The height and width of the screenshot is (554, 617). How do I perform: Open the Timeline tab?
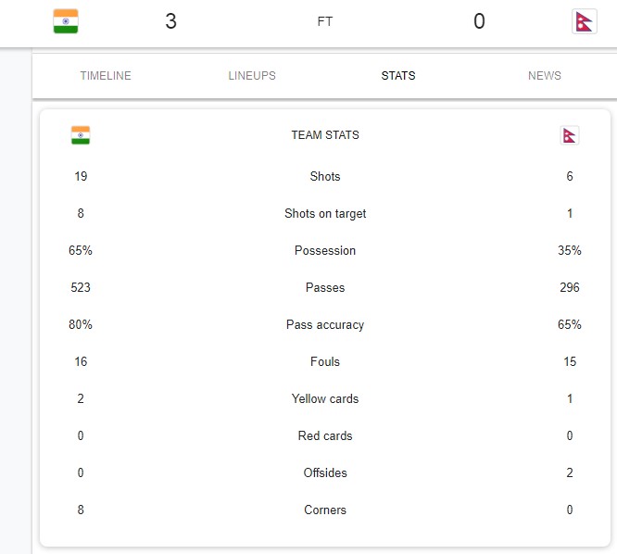pos(106,76)
